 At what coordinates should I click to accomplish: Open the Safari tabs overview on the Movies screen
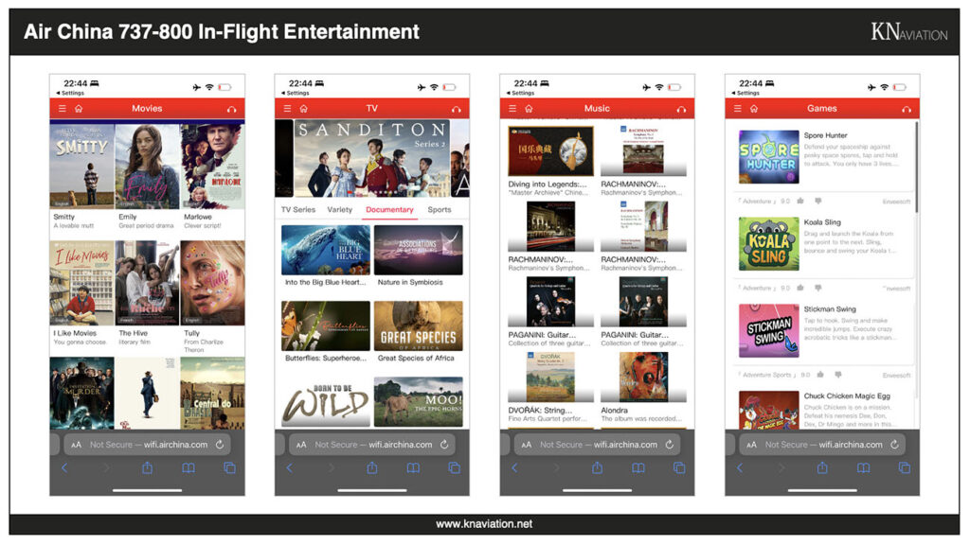(x=229, y=468)
